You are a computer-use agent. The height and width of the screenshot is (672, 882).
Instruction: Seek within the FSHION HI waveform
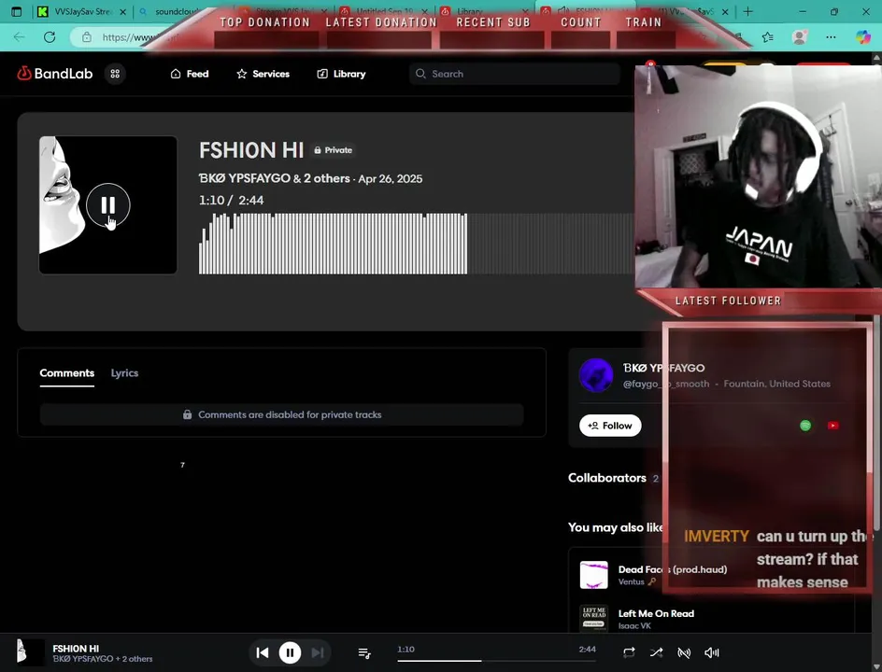[x=417, y=244]
